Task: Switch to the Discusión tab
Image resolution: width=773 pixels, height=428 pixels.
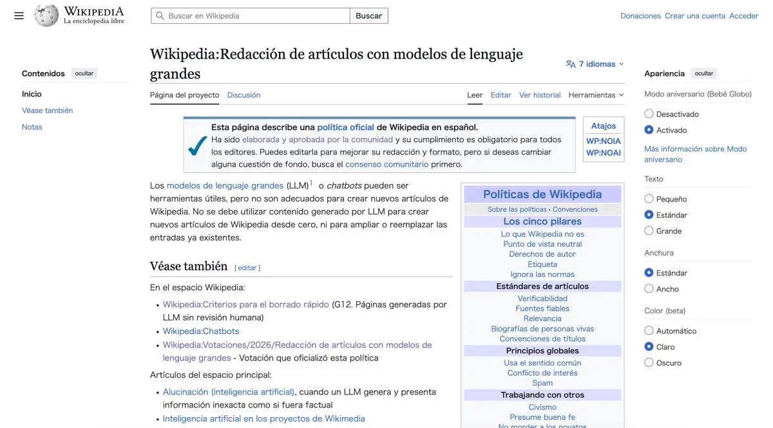Action: tap(243, 95)
